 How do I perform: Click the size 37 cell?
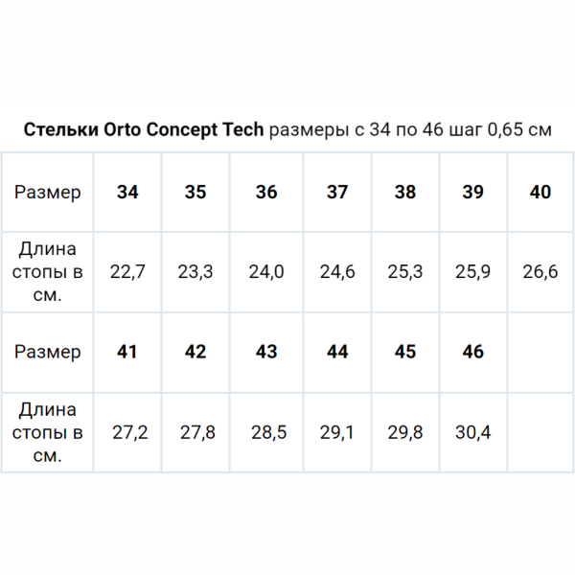coord(337,192)
